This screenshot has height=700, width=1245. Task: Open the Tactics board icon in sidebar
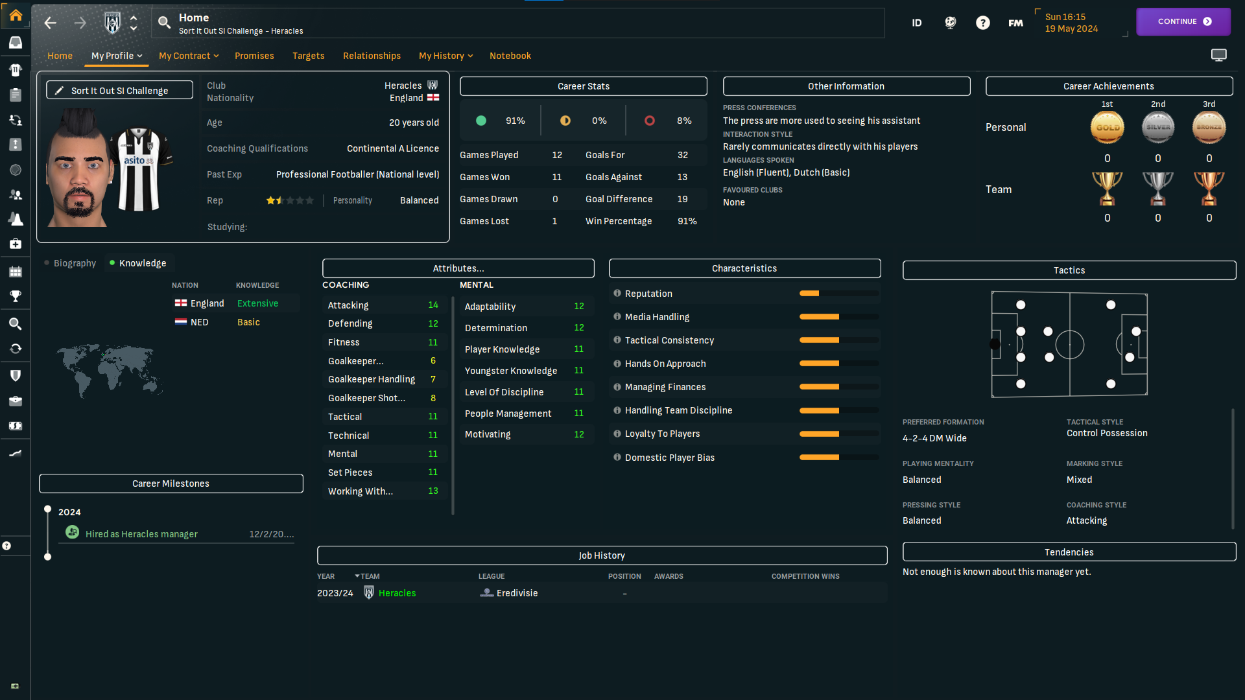16,145
